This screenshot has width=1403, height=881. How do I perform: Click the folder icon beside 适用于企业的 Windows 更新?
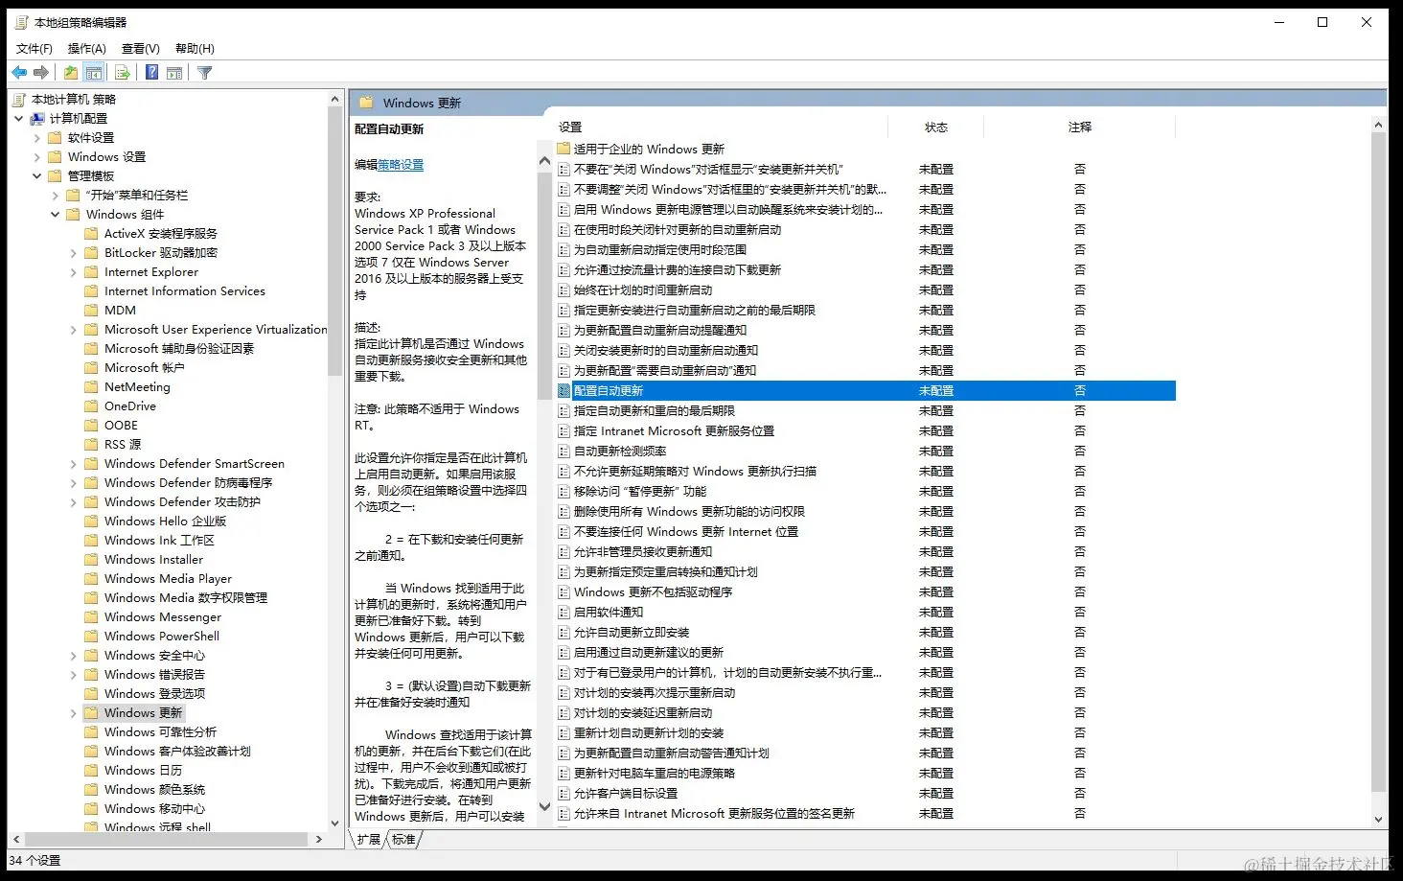pyautogui.click(x=564, y=149)
